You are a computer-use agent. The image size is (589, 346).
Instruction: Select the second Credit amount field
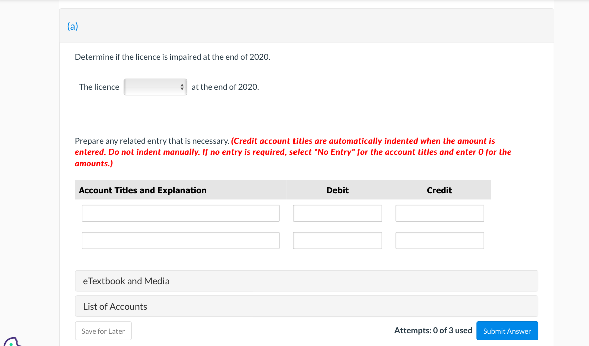pos(439,240)
